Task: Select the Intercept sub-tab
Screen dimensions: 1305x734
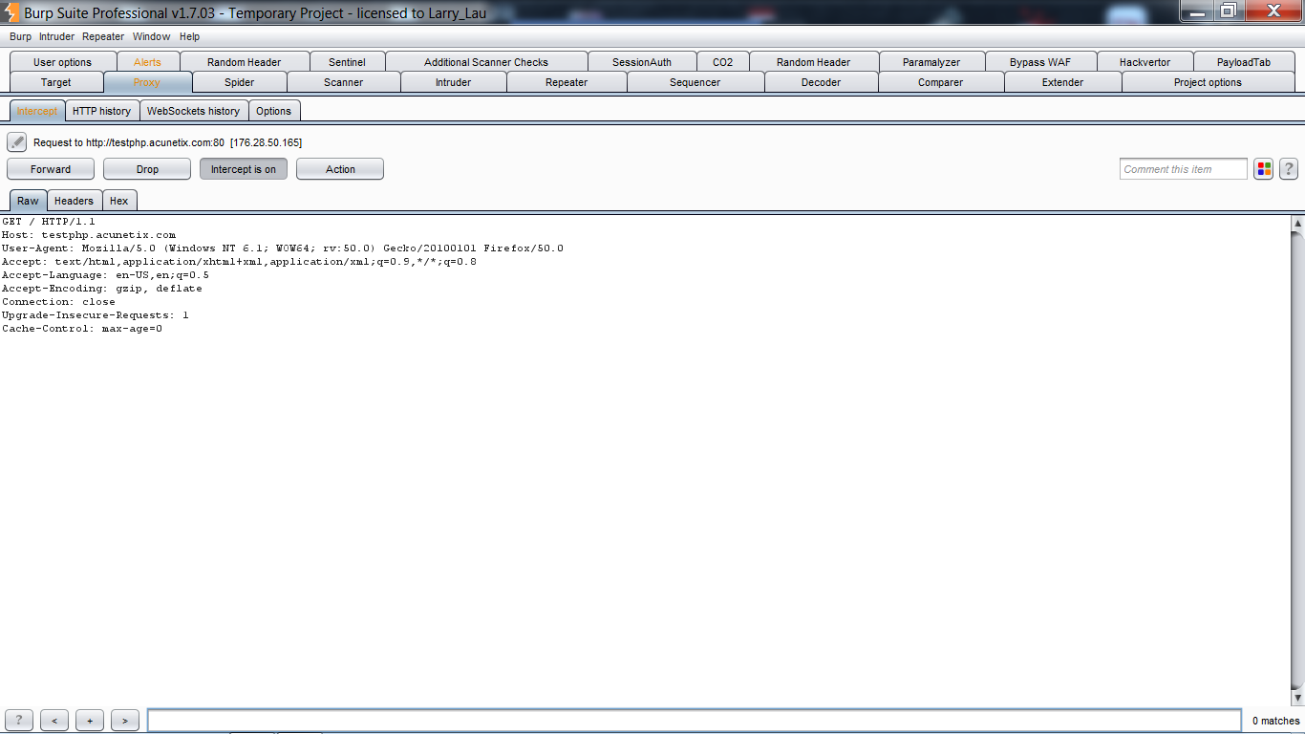Action: coord(37,111)
